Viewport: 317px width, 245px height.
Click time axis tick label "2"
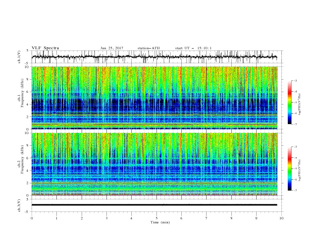click(82, 218)
